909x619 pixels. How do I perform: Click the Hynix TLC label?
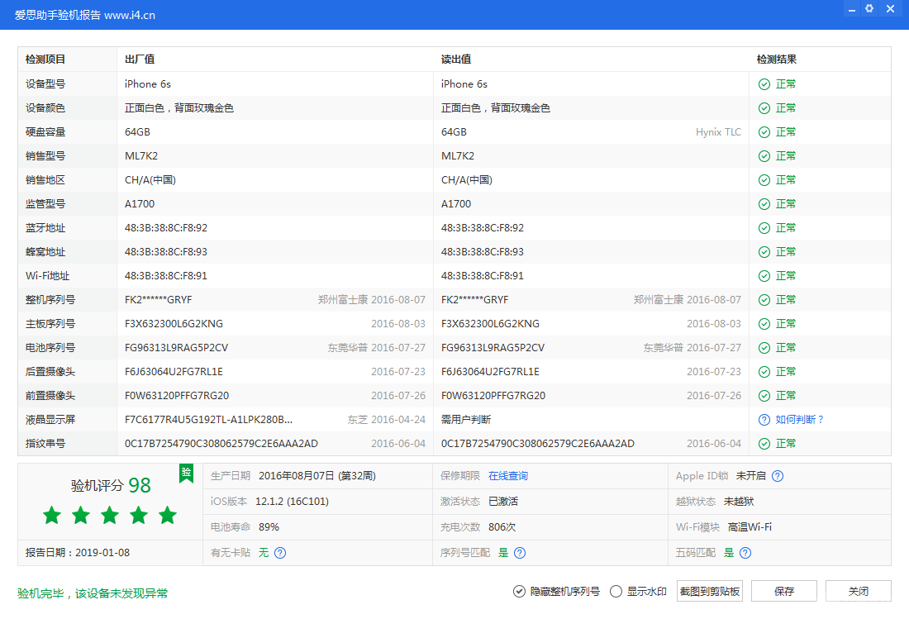[718, 132]
